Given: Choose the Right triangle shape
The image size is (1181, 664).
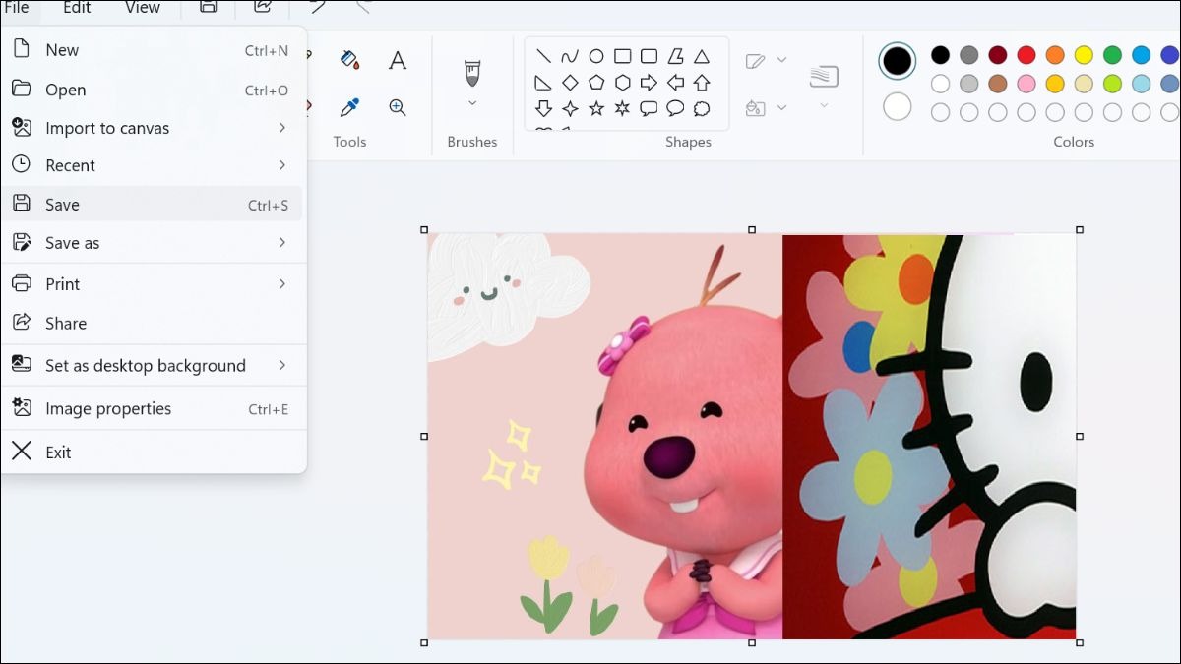Looking at the screenshot, I should 542,83.
